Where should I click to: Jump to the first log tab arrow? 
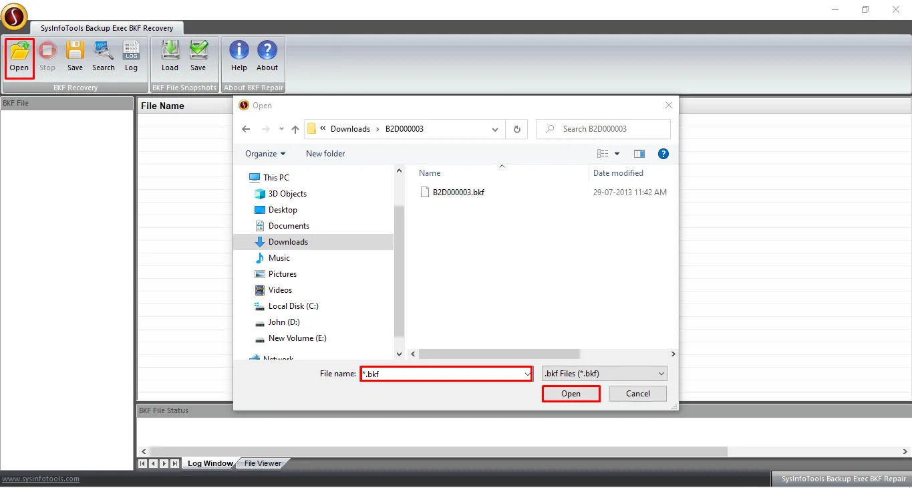tap(143, 463)
